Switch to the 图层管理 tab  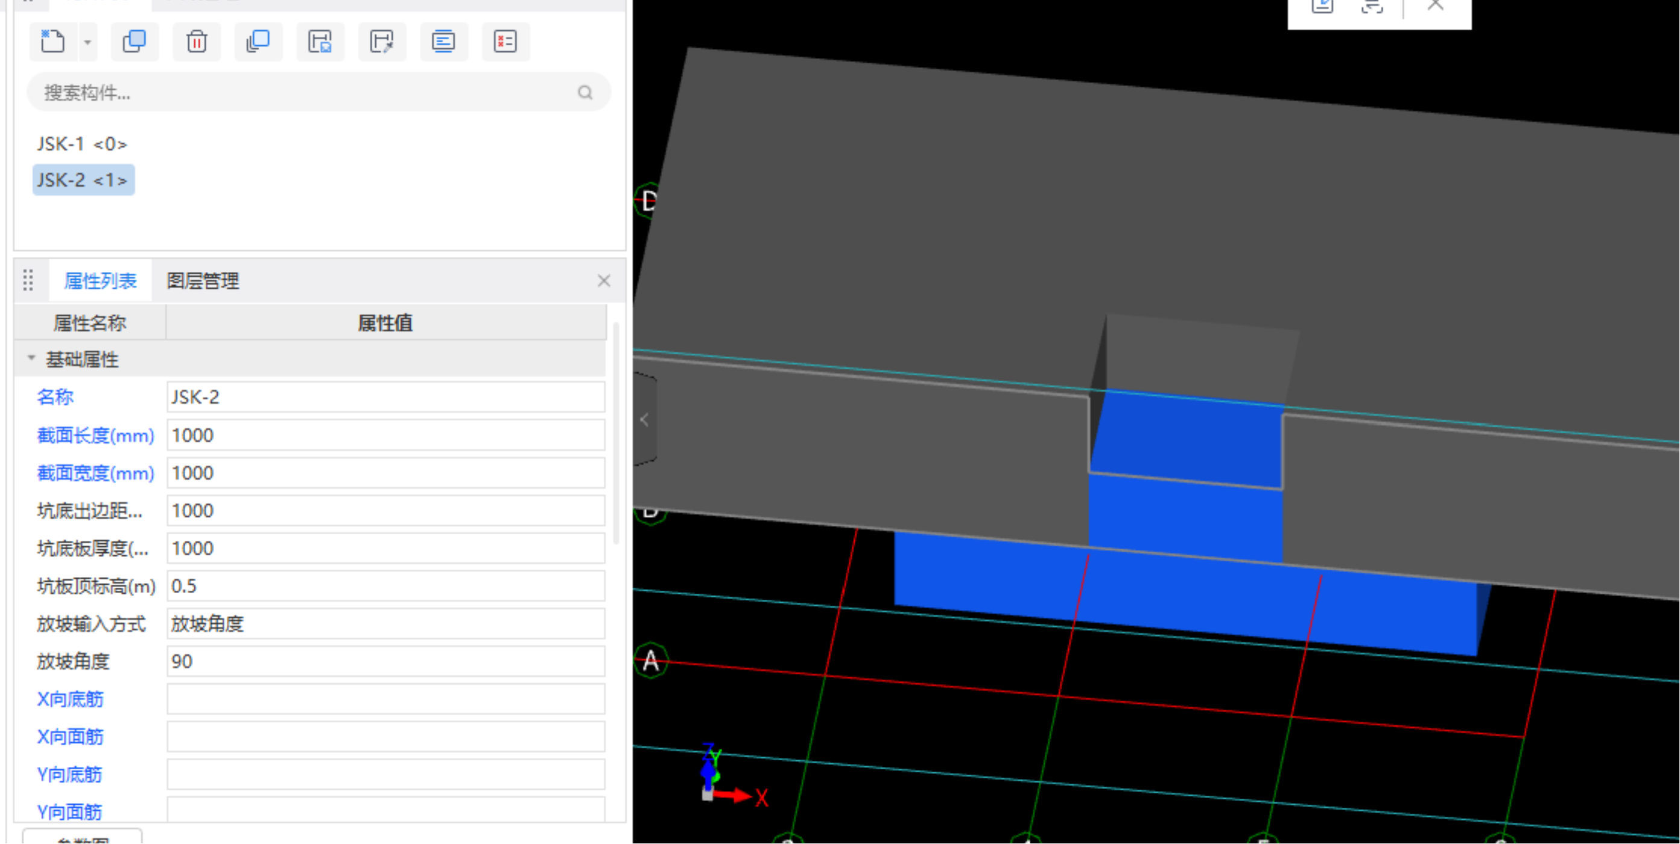(x=203, y=281)
